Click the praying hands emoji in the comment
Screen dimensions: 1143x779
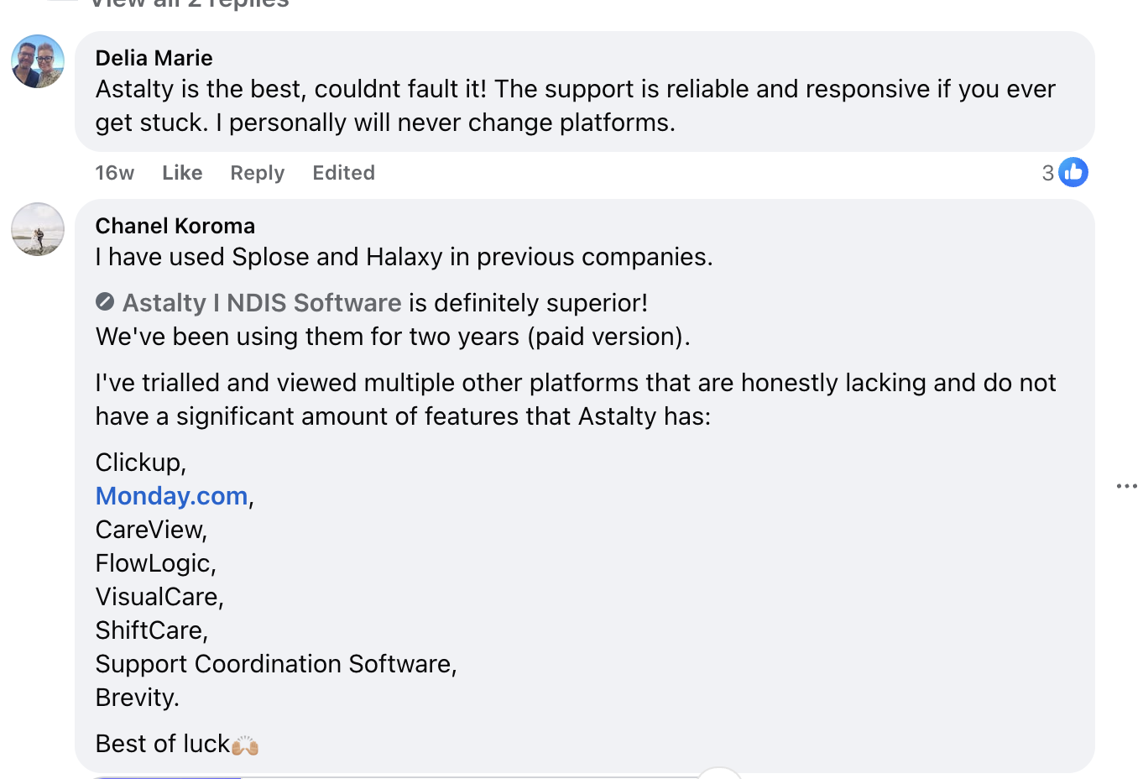(x=243, y=743)
